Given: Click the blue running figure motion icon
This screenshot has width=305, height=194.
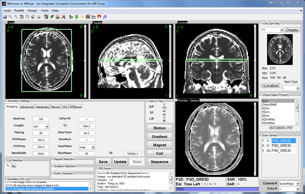Looking at the screenshot, I should (x=105, y=17).
